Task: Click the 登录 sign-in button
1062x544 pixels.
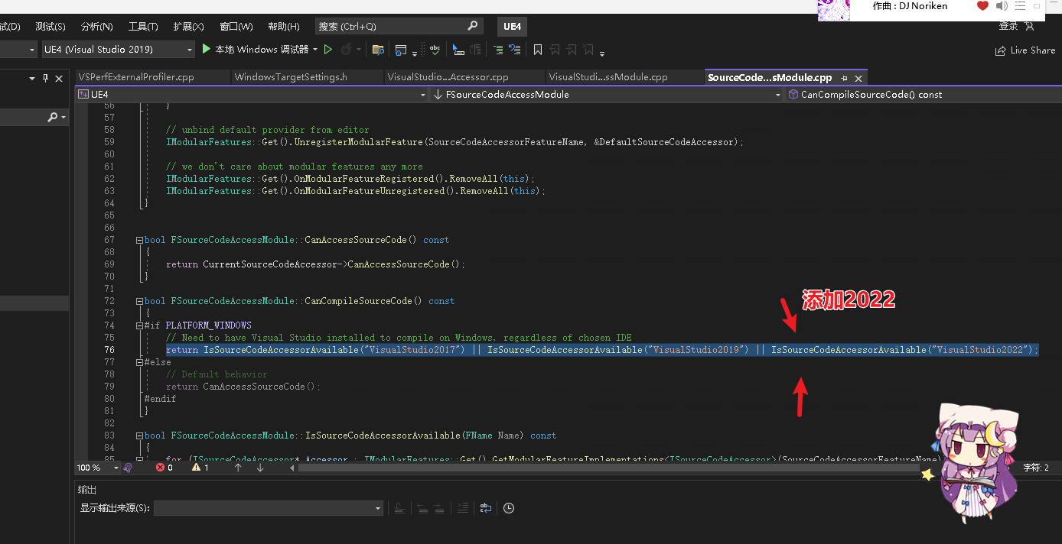Action: [x=1008, y=27]
